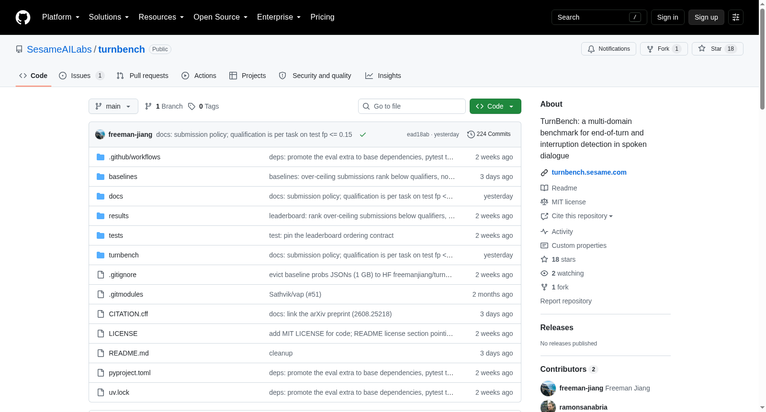Click the .gitignore file icon
This screenshot has width=766, height=412.
(x=101, y=275)
